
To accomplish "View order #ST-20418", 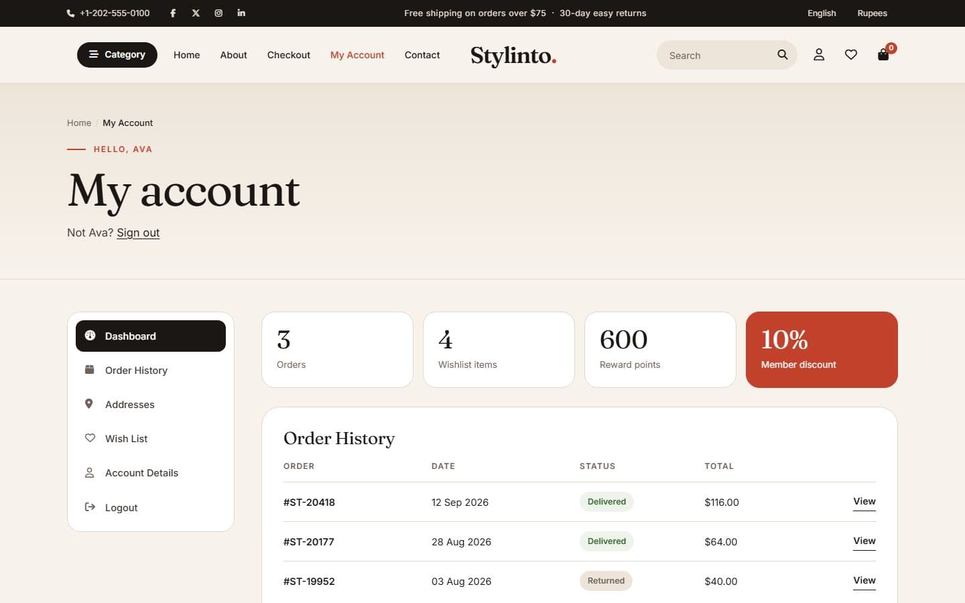I will click(x=864, y=502).
